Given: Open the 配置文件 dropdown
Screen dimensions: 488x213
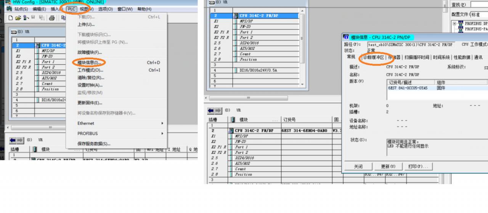Looking at the screenshot, I should coord(479,14).
